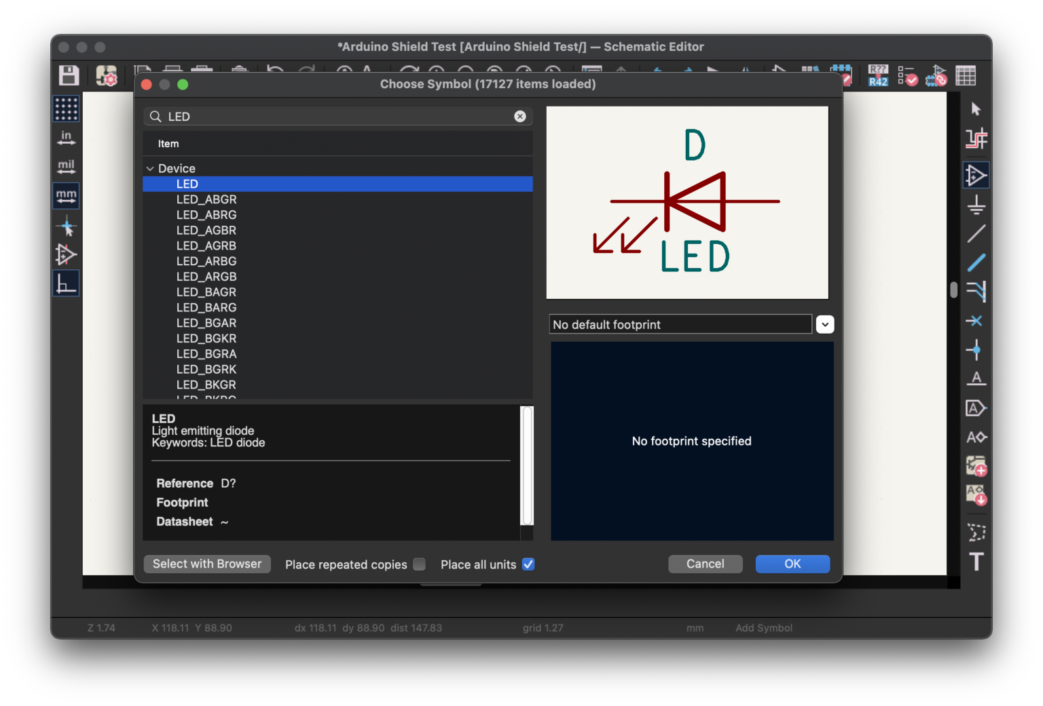Collapse the Device library tree

[x=150, y=169]
